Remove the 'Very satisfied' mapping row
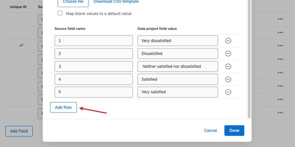The image size is (295, 147). (x=228, y=92)
